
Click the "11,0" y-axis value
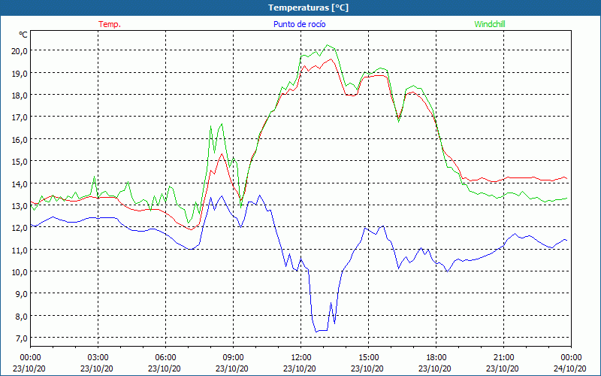[20, 250]
